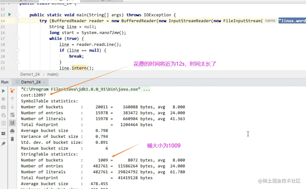Click "cost:12097" console line

tap(33, 95)
